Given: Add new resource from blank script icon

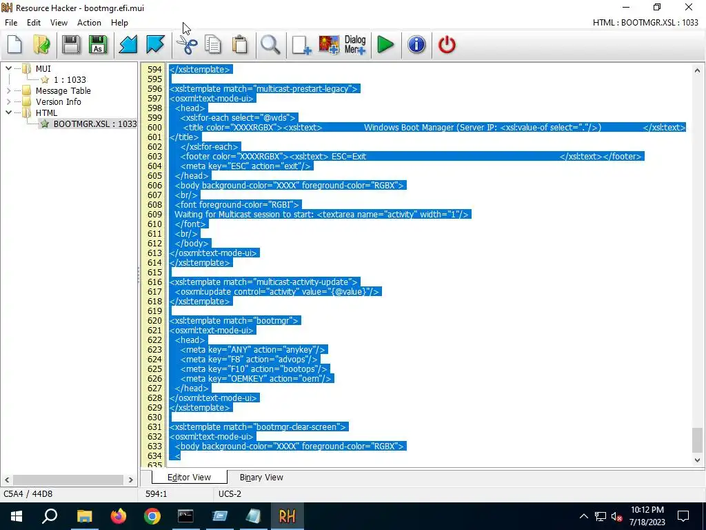Looking at the screenshot, I should [301, 45].
